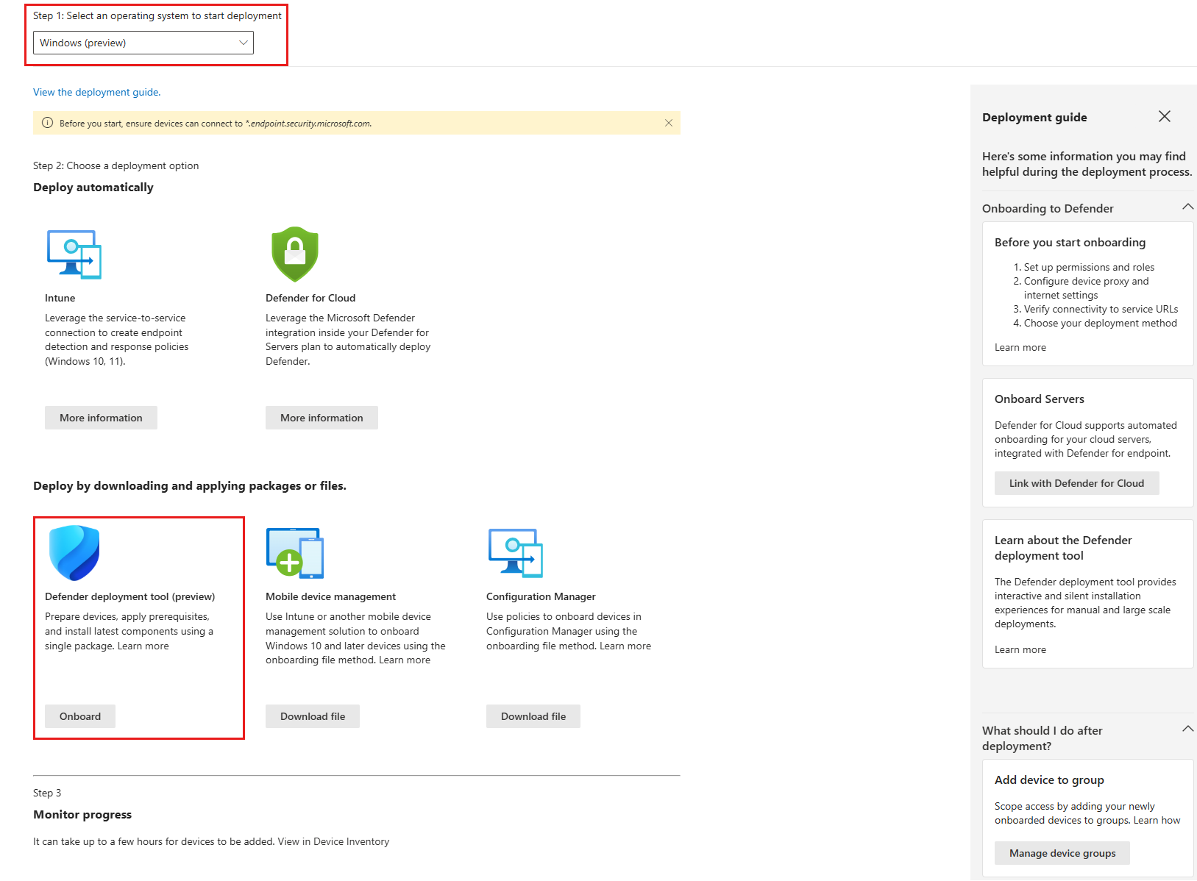Click Choose your deployment method item
This screenshot has width=1197, height=881.
click(x=1101, y=323)
